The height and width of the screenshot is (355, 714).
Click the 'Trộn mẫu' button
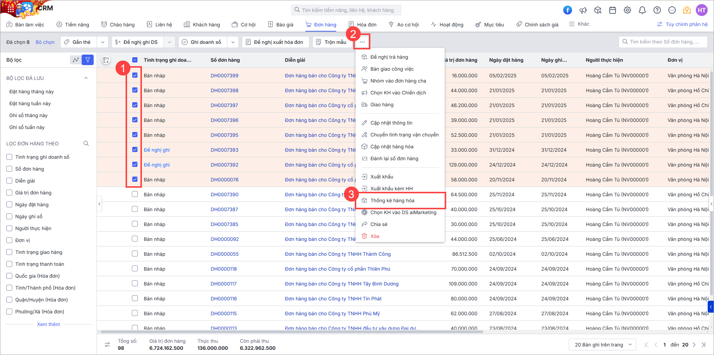coord(331,42)
